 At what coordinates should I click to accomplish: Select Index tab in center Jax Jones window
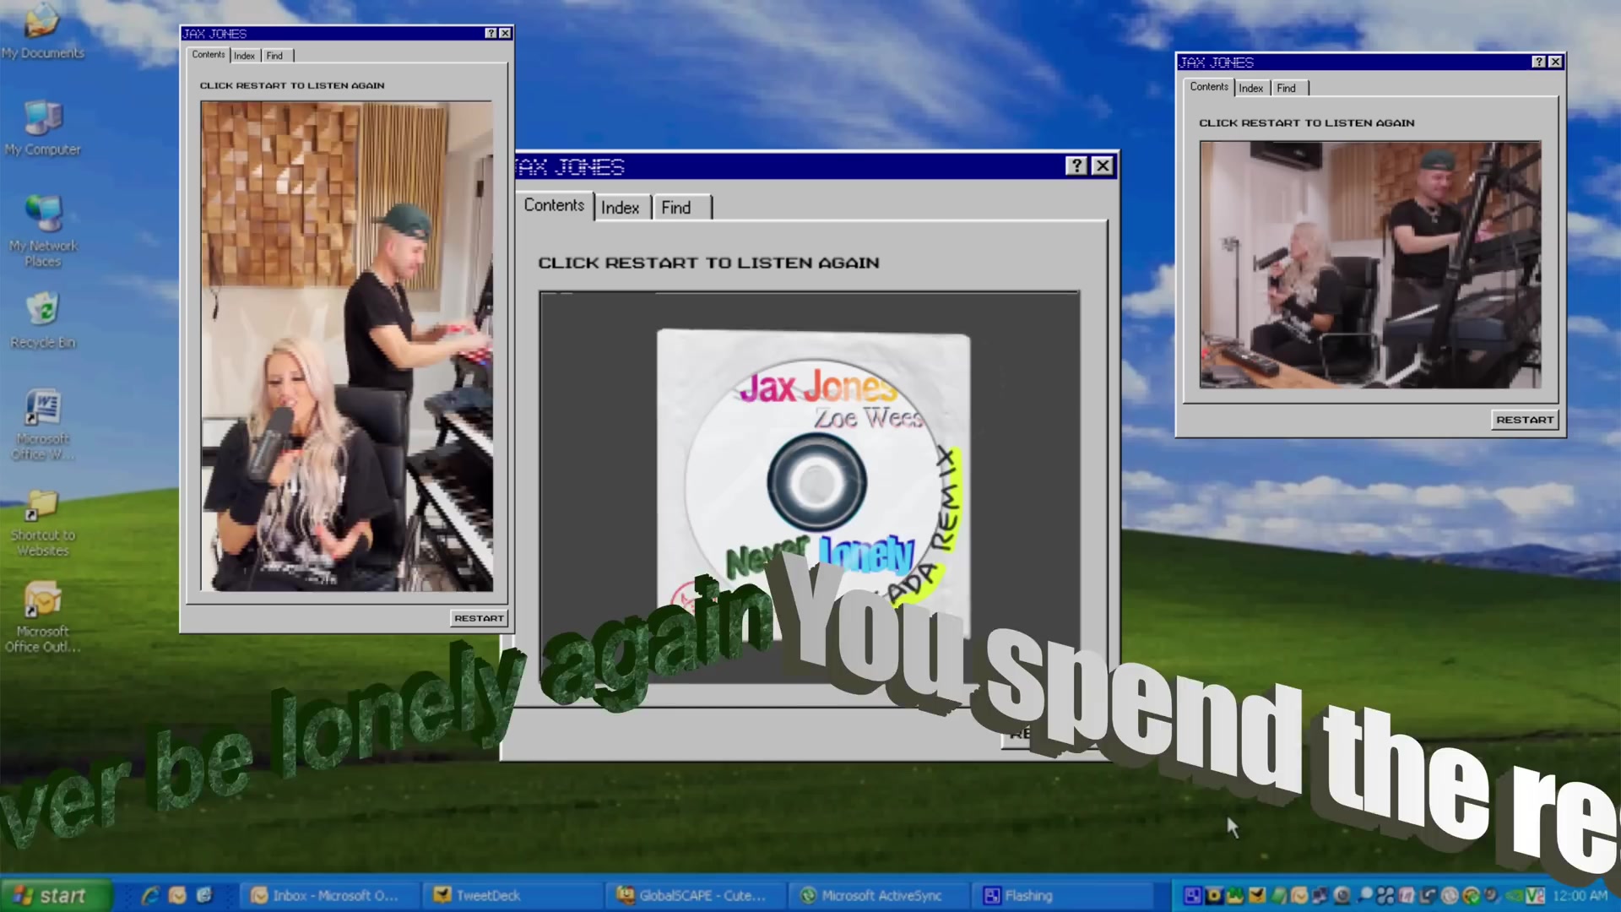coord(621,208)
